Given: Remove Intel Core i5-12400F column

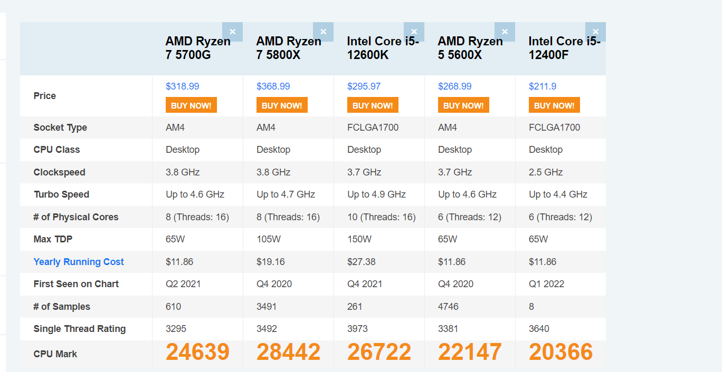Looking at the screenshot, I should 596,32.
